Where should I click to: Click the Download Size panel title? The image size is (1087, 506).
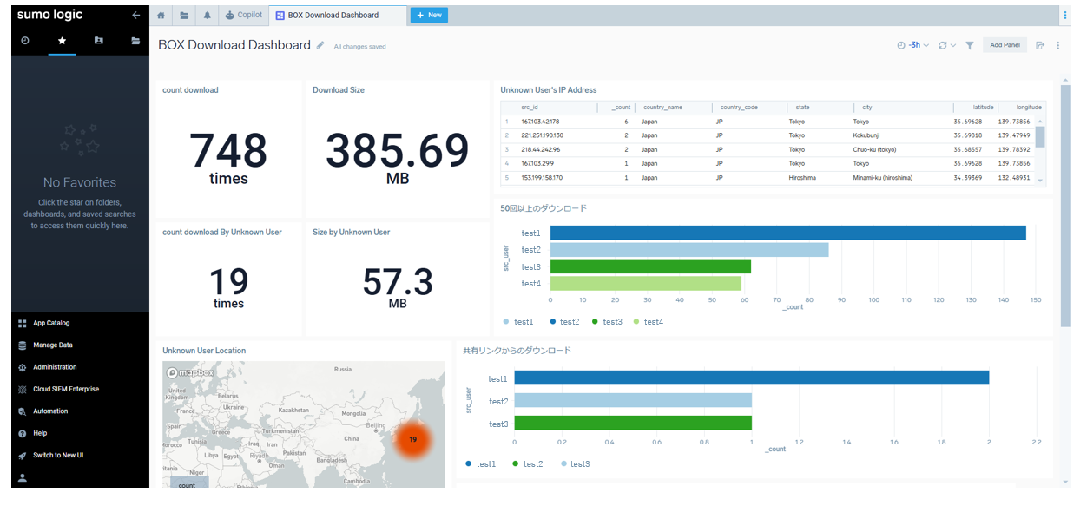click(339, 90)
